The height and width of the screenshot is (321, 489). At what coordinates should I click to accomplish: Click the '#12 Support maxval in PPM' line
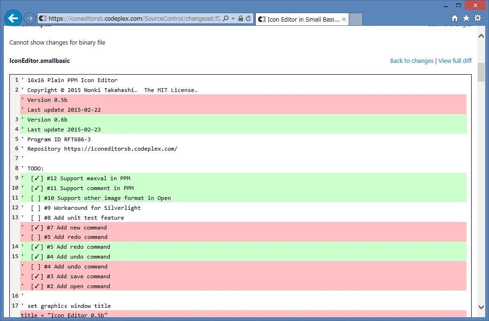[x=244, y=178]
